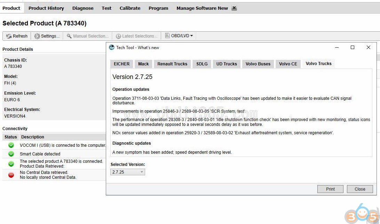Click the Status column header

[x=11, y=137]
